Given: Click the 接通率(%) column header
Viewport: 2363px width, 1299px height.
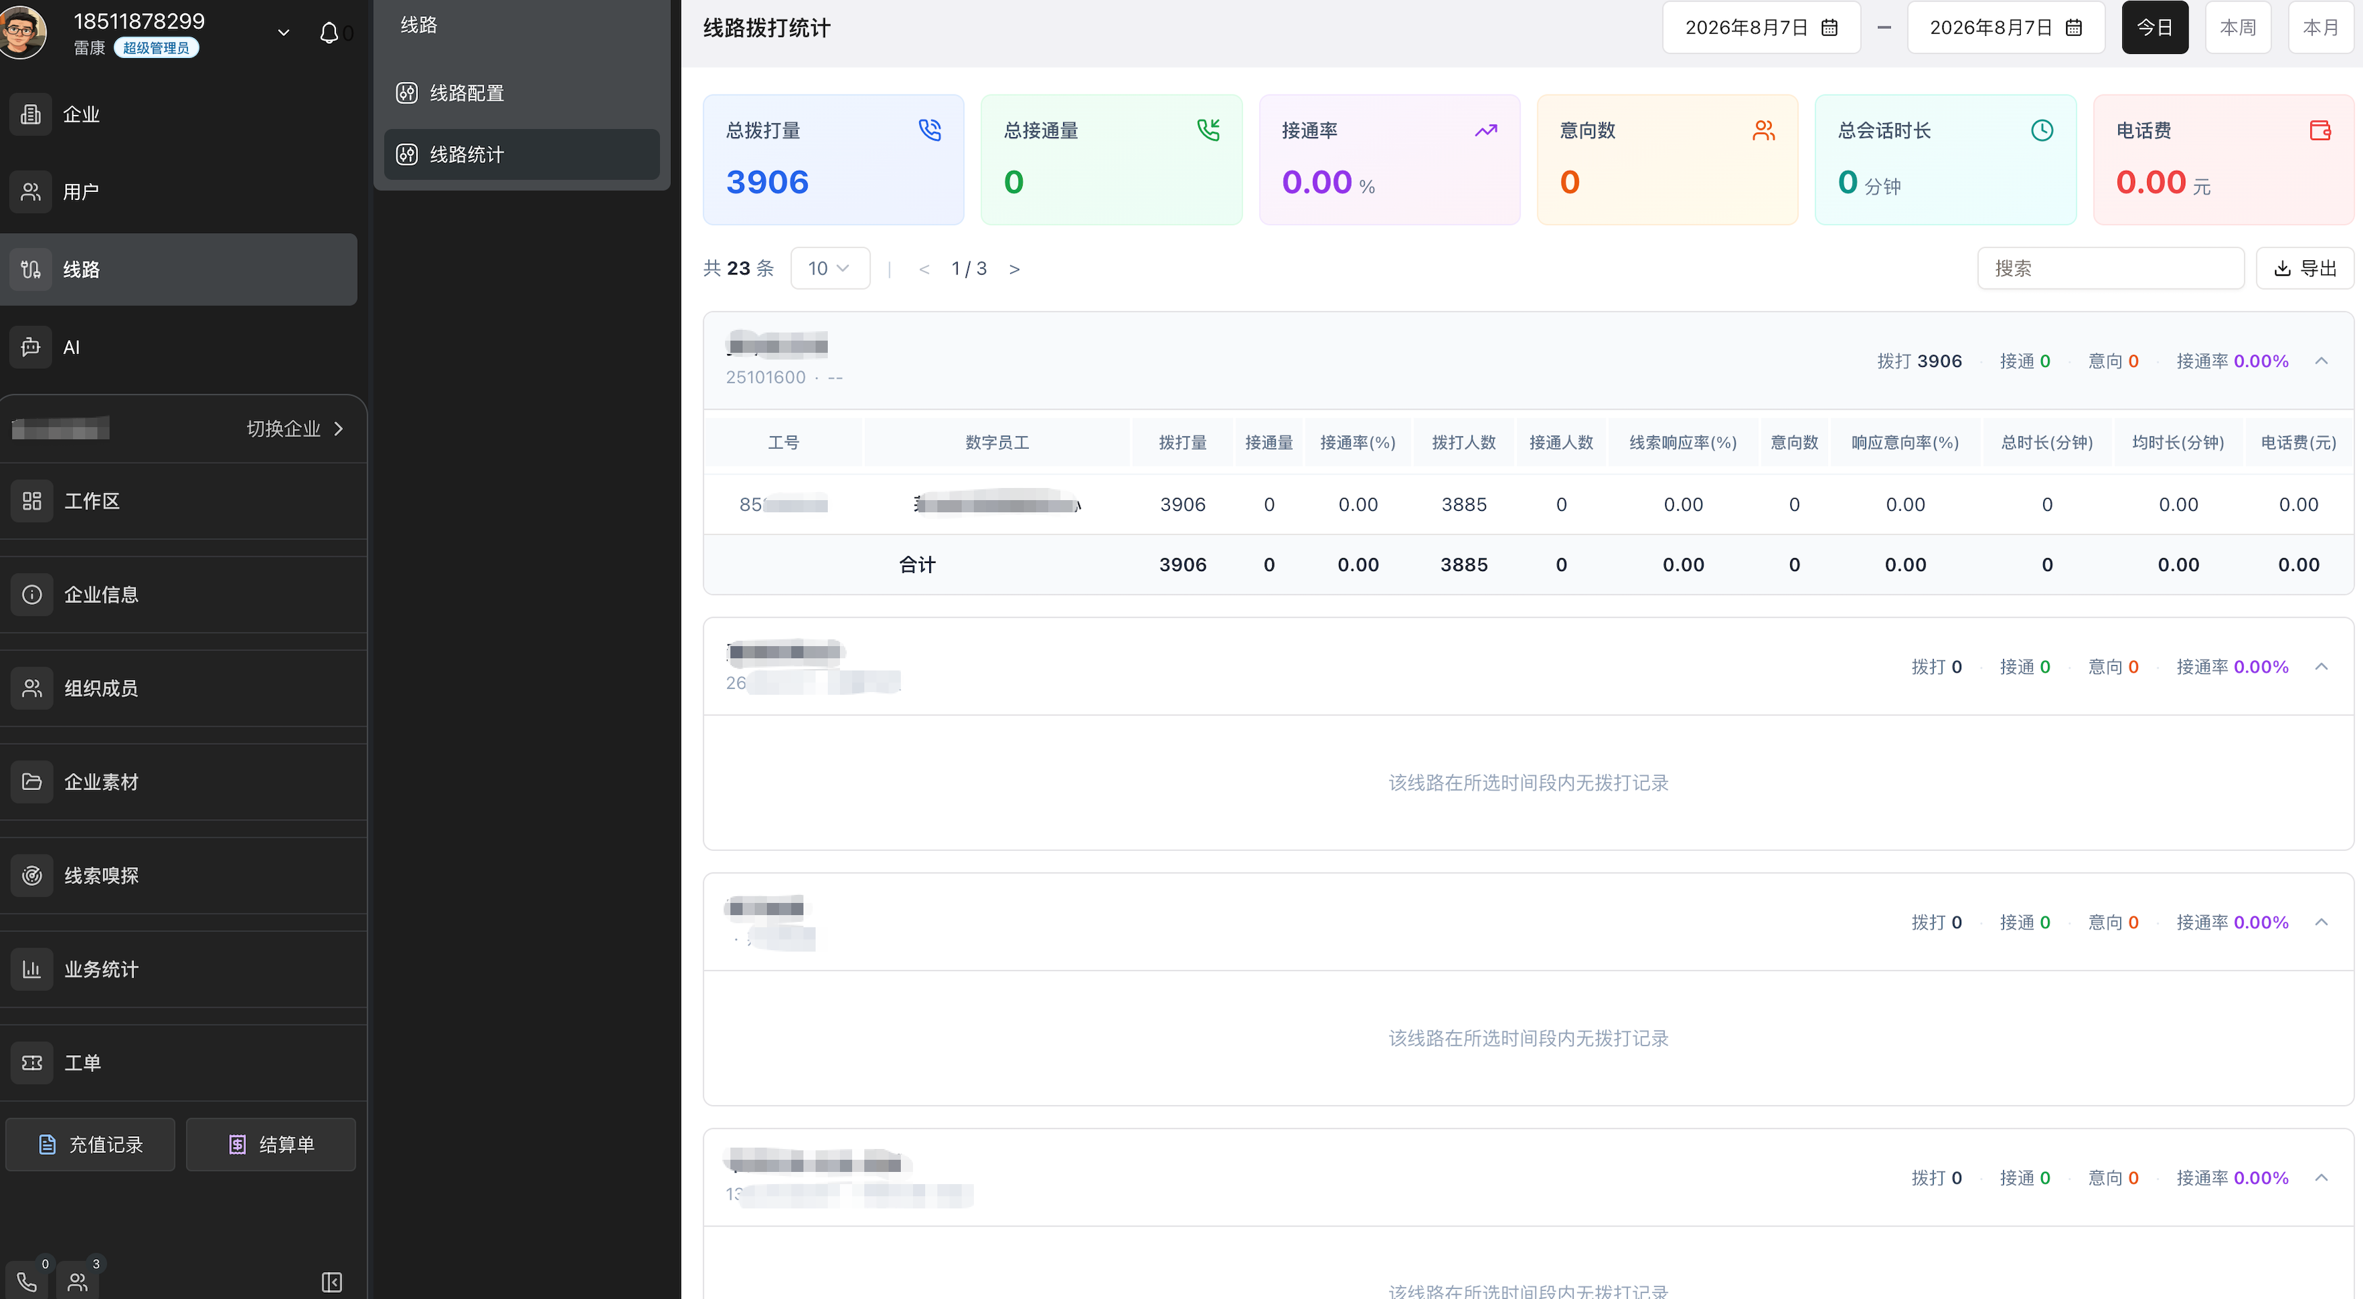Looking at the screenshot, I should click(1357, 442).
